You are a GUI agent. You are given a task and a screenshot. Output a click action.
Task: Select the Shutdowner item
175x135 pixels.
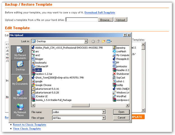pos(121,74)
